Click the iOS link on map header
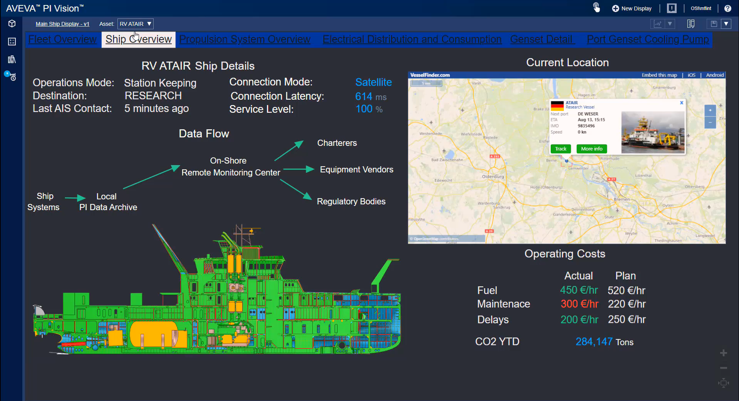Image resolution: width=739 pixels, height=401 pixels. point(692,75)
